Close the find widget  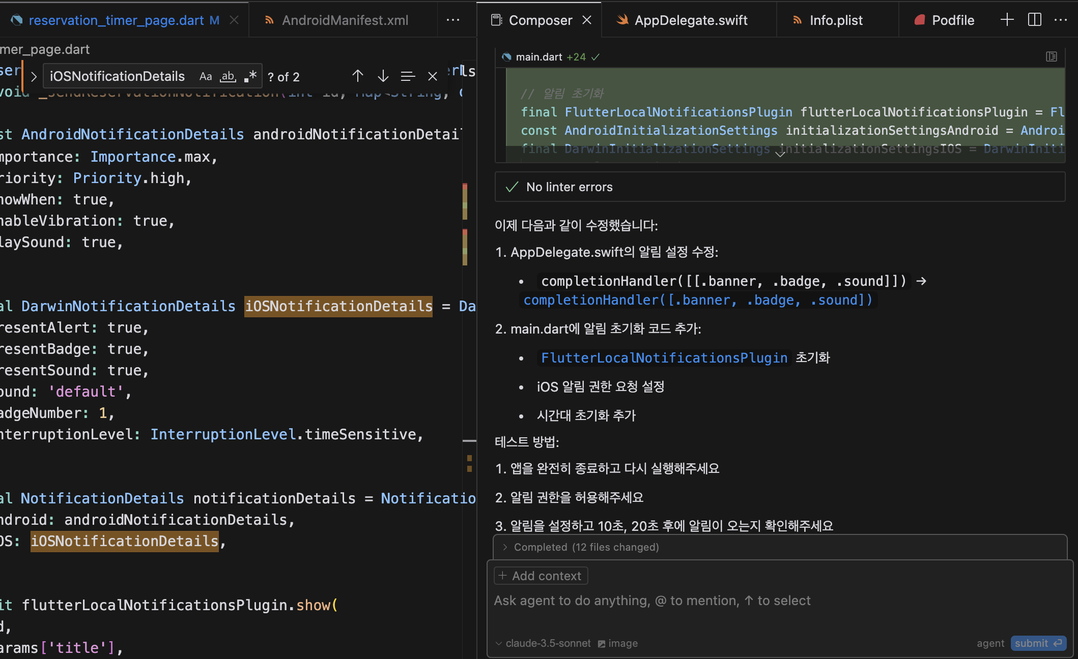[x=433, y=76]
